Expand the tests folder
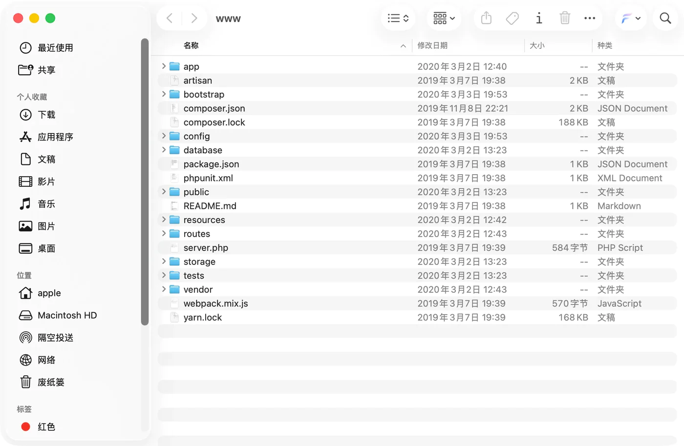 pyautogui.click(x=164, y=275)
